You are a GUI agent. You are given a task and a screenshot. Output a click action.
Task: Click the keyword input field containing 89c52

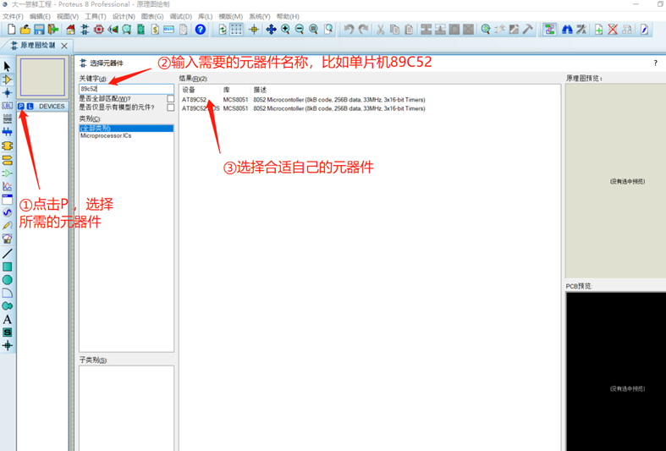(127, 89)
